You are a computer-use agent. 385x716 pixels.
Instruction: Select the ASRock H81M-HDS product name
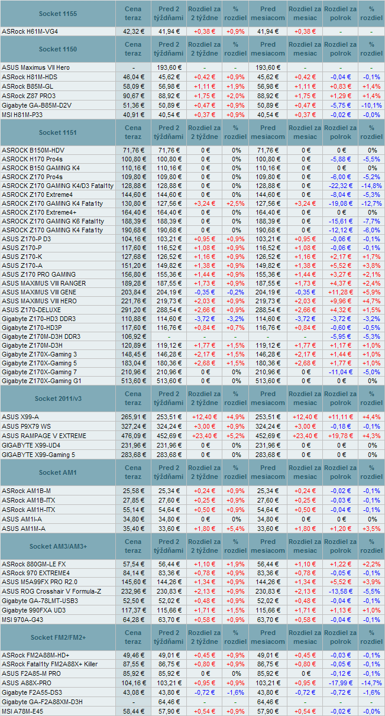click(x=30, y=77)
